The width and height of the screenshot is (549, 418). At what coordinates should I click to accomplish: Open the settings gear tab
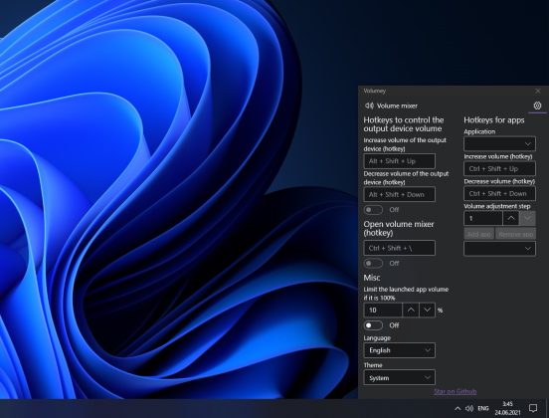coord(537,105)
